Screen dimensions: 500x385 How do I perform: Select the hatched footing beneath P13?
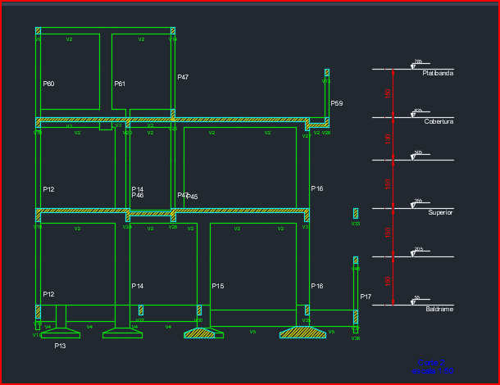pos(60,334)
